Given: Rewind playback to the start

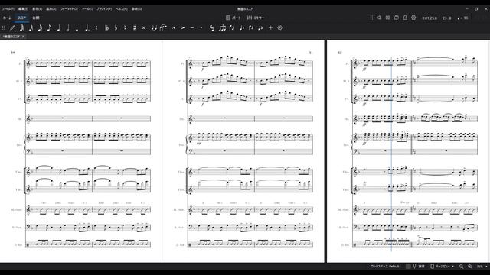Looking at the screenshot, I should click(x=379, y=18).
